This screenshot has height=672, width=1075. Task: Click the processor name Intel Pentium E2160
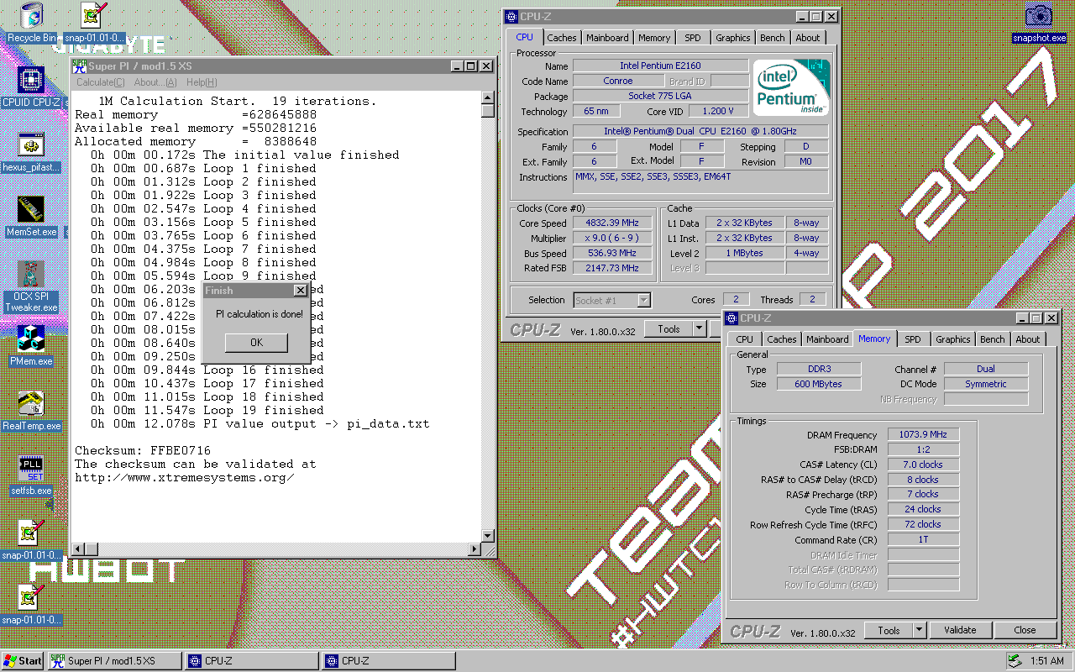point(660,66)
